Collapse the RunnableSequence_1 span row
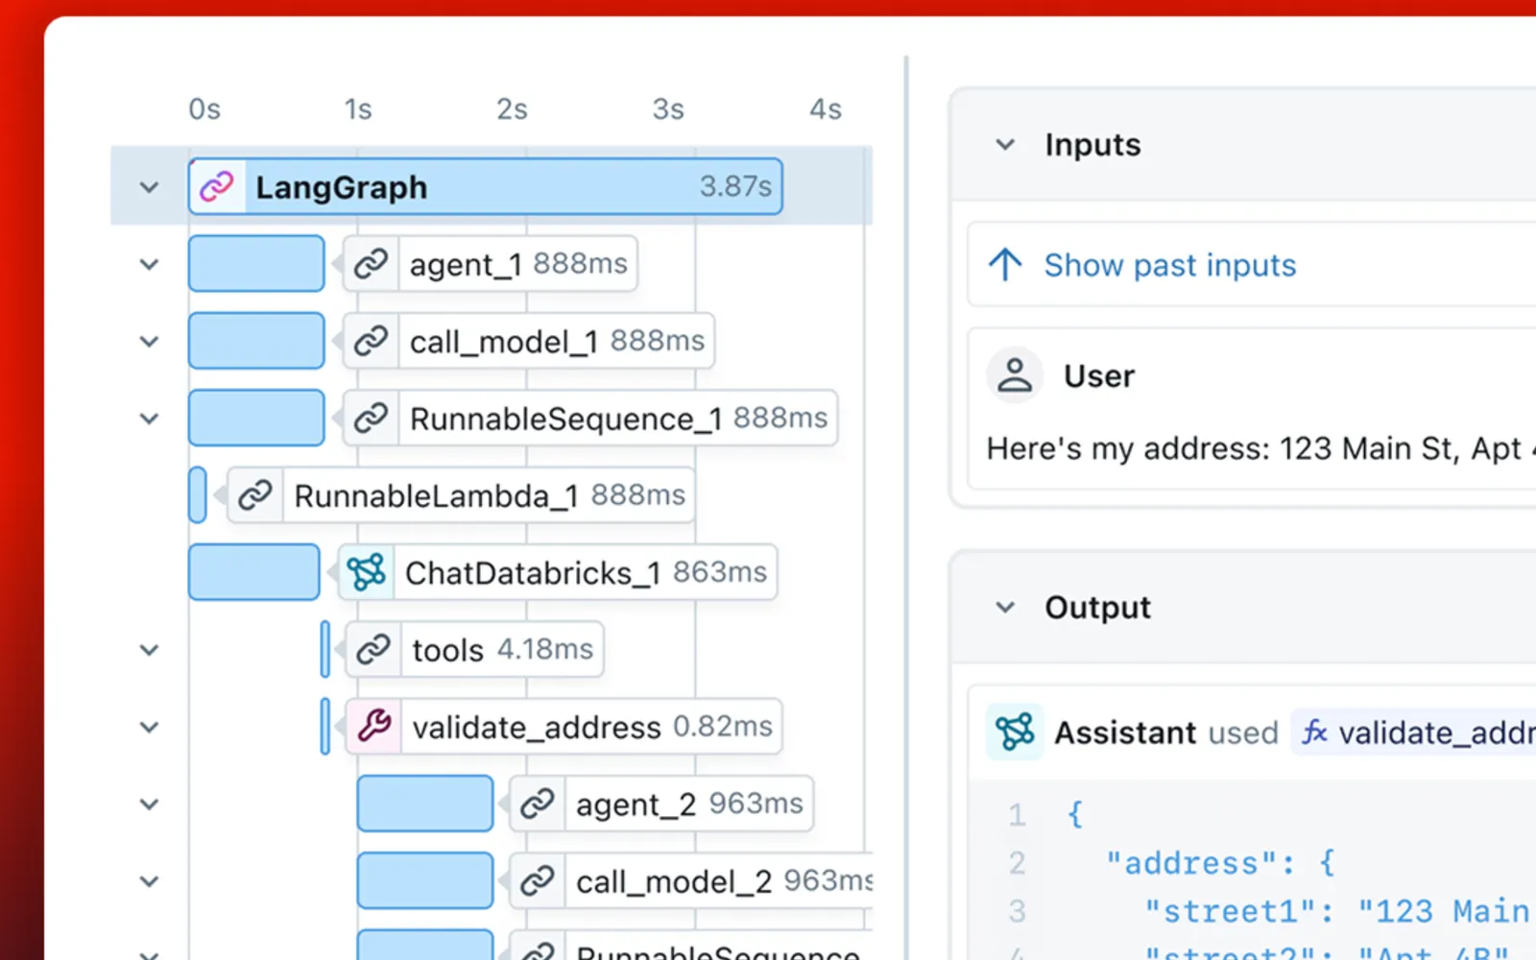 coord(149,419)
